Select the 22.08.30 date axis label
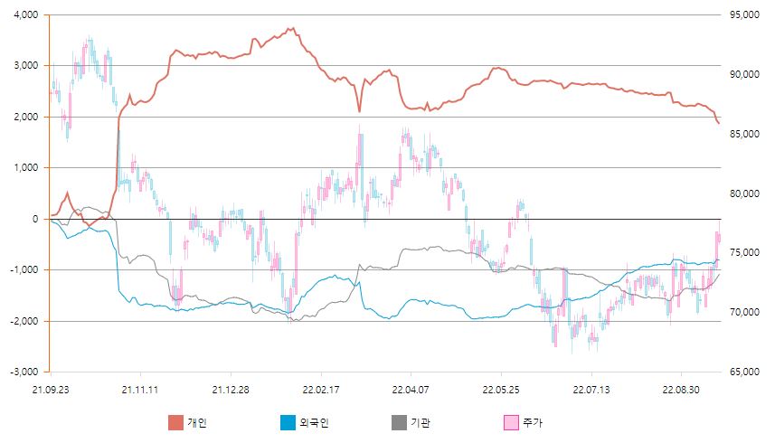 681,389
